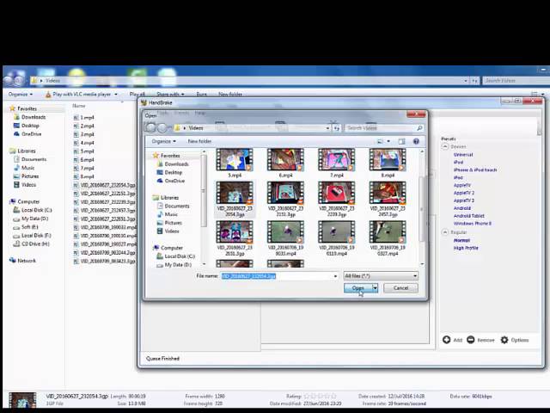
Task: Click the Search Videos box in Explorer window
Action: click(x=516, y=80)
